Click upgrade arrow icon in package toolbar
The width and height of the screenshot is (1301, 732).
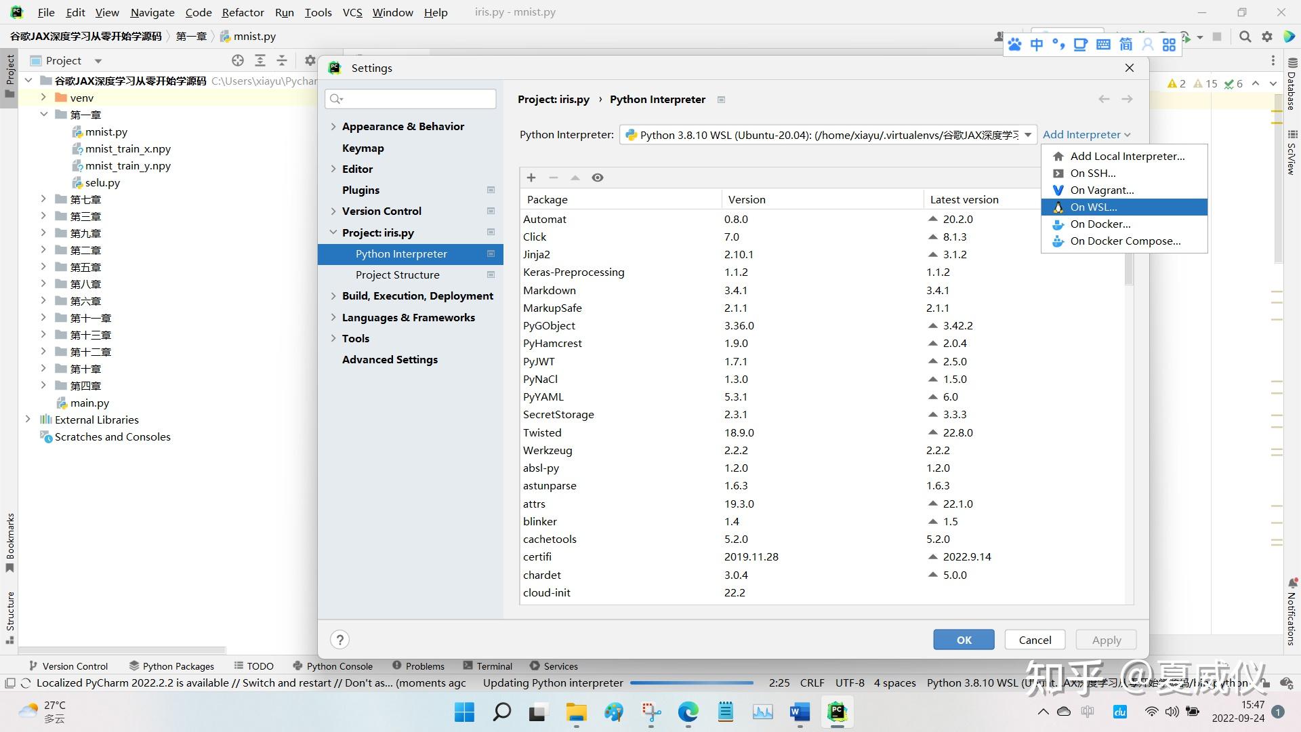(575, 178)
